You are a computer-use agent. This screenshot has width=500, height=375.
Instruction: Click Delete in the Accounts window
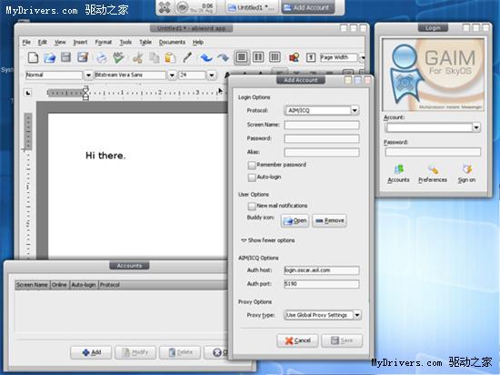[180, 352]
